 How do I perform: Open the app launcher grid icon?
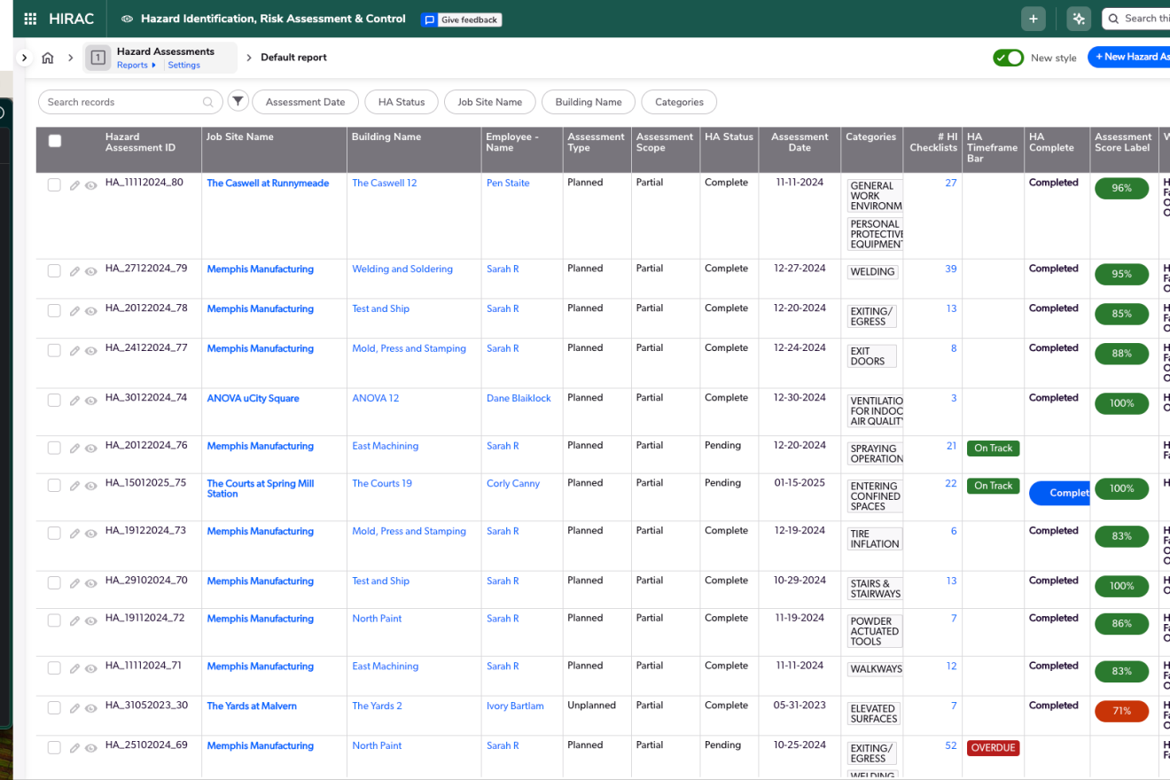click(30, 19)
